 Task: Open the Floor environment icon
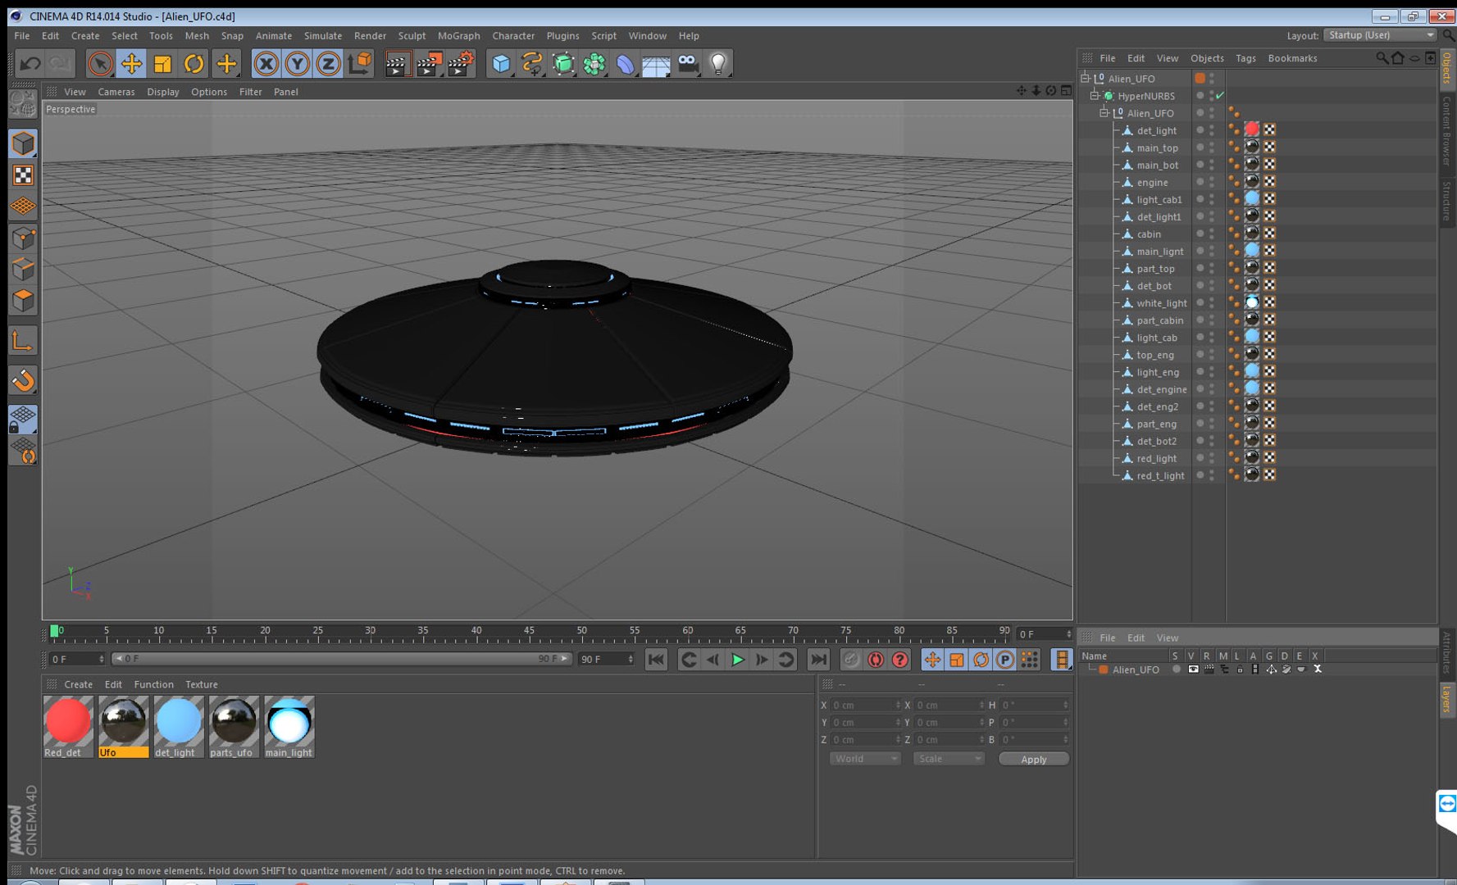point(656,63)
